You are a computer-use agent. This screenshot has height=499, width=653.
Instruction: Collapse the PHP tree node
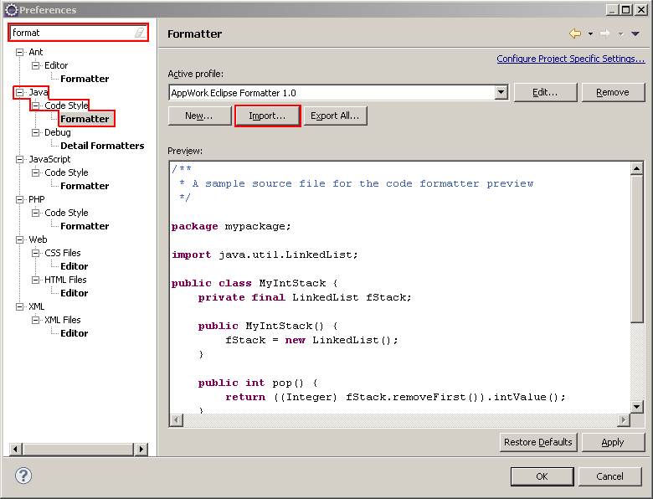[20, 199]
